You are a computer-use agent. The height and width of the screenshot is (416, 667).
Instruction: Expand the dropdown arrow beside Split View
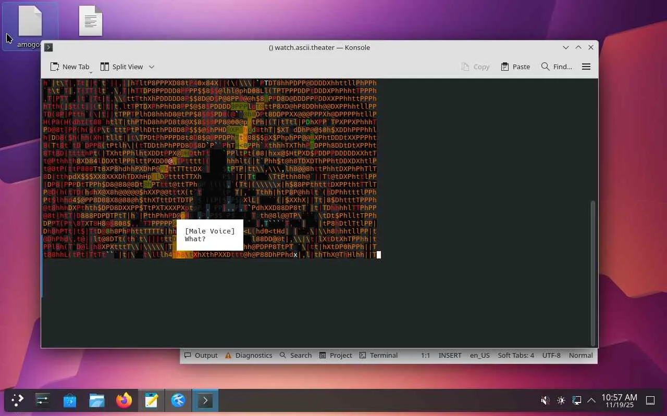[x=152, y=67]
